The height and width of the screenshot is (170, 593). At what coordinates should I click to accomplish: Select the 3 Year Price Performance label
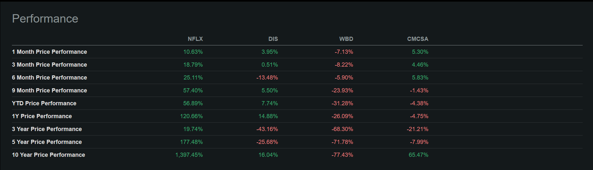[47, 129]
